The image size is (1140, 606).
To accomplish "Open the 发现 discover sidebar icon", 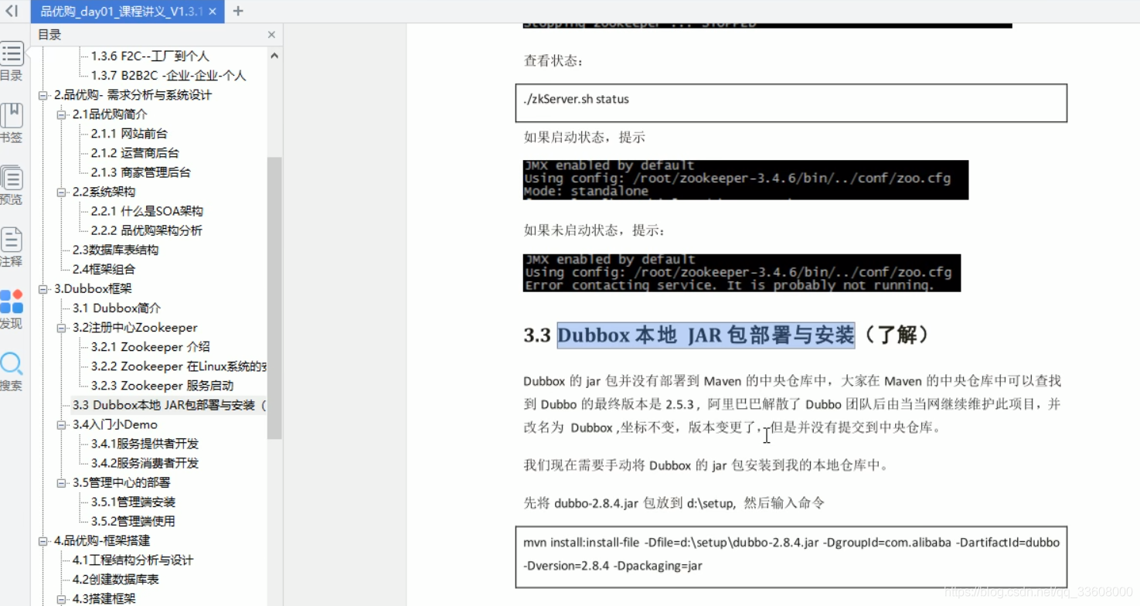I will tap(12, 309).
